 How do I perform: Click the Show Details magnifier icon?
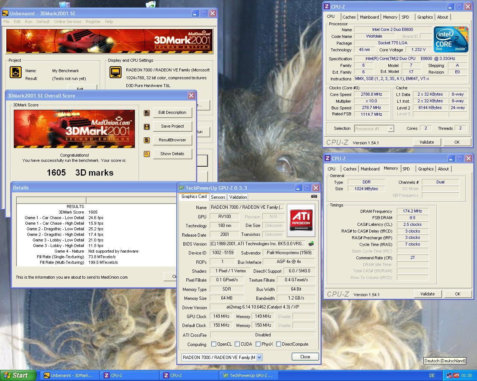tap(147, 154)
